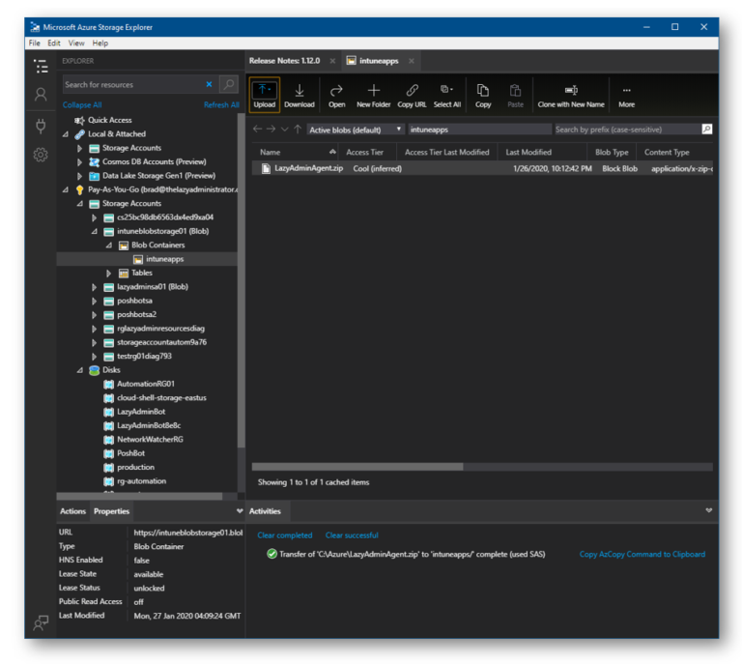This screenshot has height=664, width=742.
Task: Click the Upload toolbar button
Action: [x=265, y=95]
